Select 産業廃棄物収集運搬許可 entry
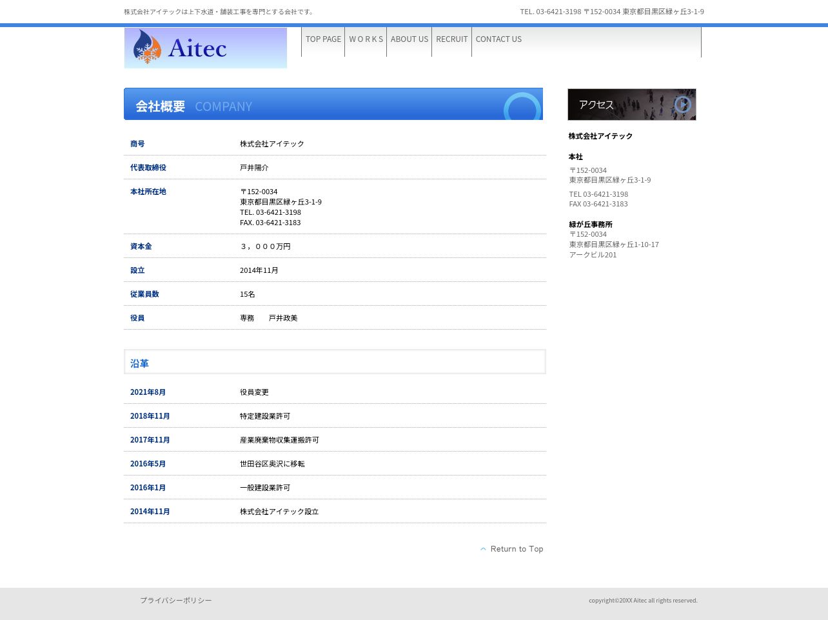The width and height of the screenshot is (828, 620). pyautogui.click(x=279, y=440)
